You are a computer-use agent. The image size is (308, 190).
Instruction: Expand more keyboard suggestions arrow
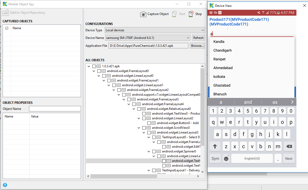(x=292, y=102)
